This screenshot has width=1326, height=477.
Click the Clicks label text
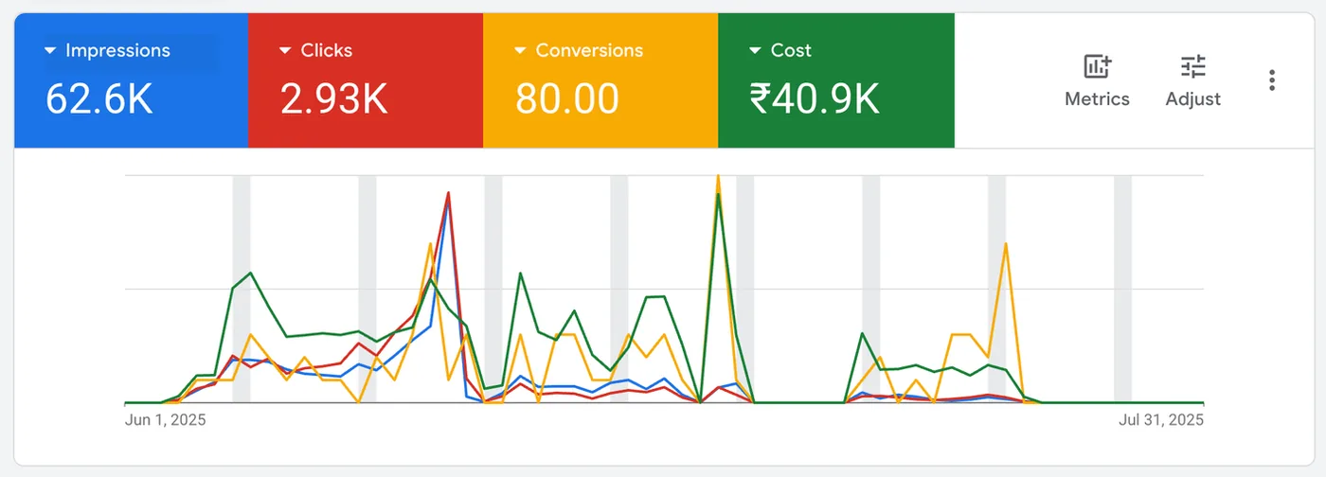[x=327, y=51]
